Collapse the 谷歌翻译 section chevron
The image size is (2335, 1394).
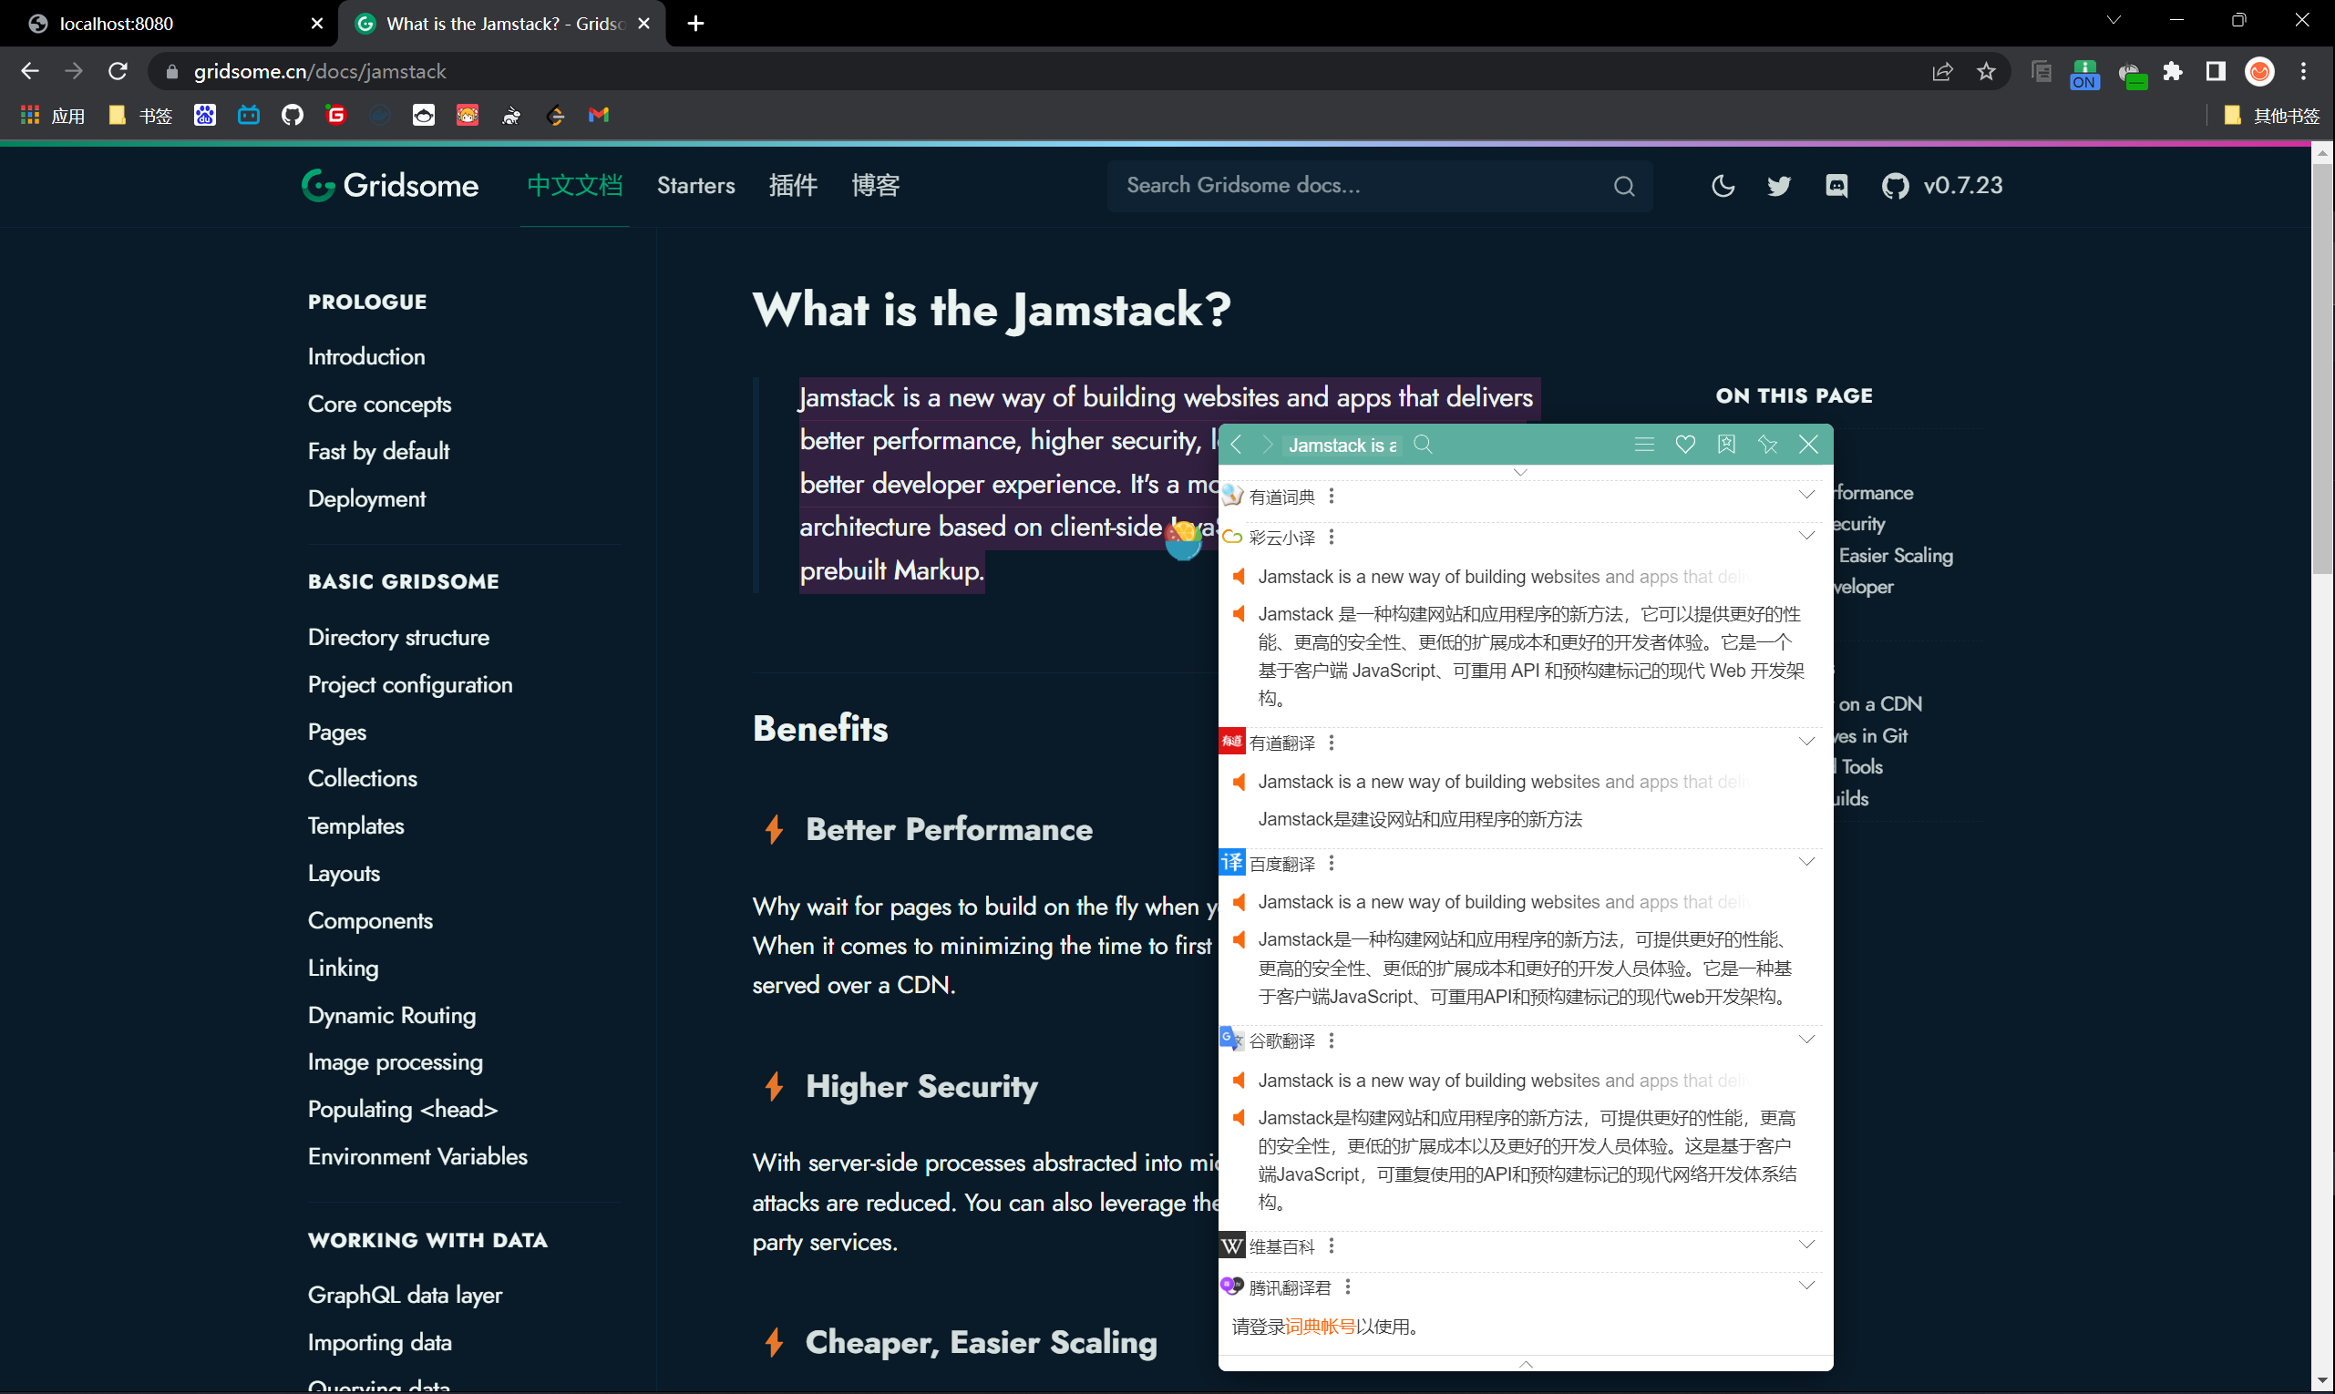click(x=1806, y=1040)
